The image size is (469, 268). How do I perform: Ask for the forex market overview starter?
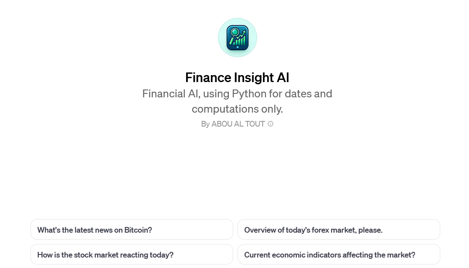coord(313,230)
